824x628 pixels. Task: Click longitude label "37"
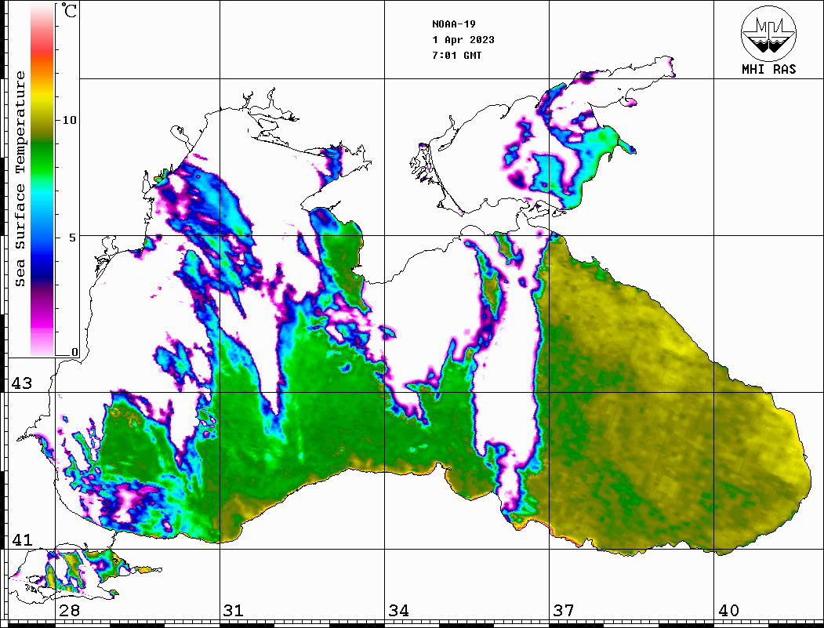pos(563,610)
